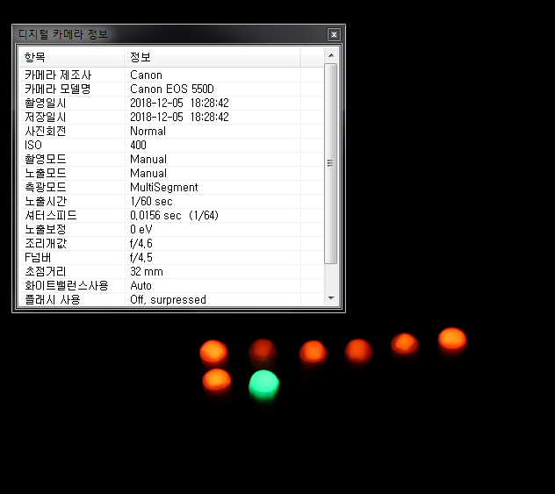Screen dimensions: 555x494
Task: Select the 노출모드 row label
Action: point(46,173)
